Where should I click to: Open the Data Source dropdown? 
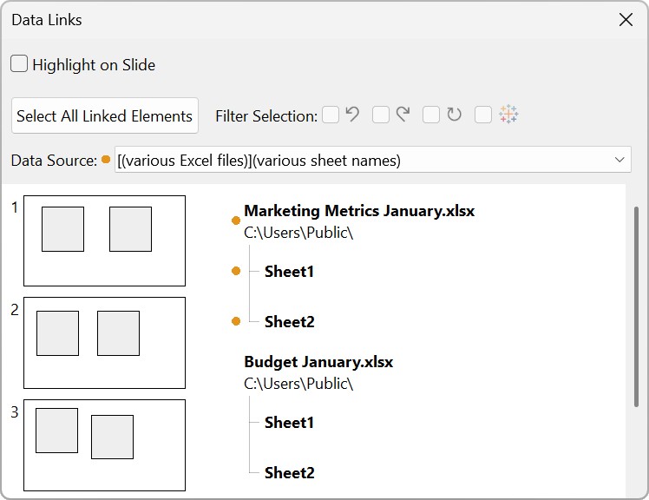tap(619, 160)
